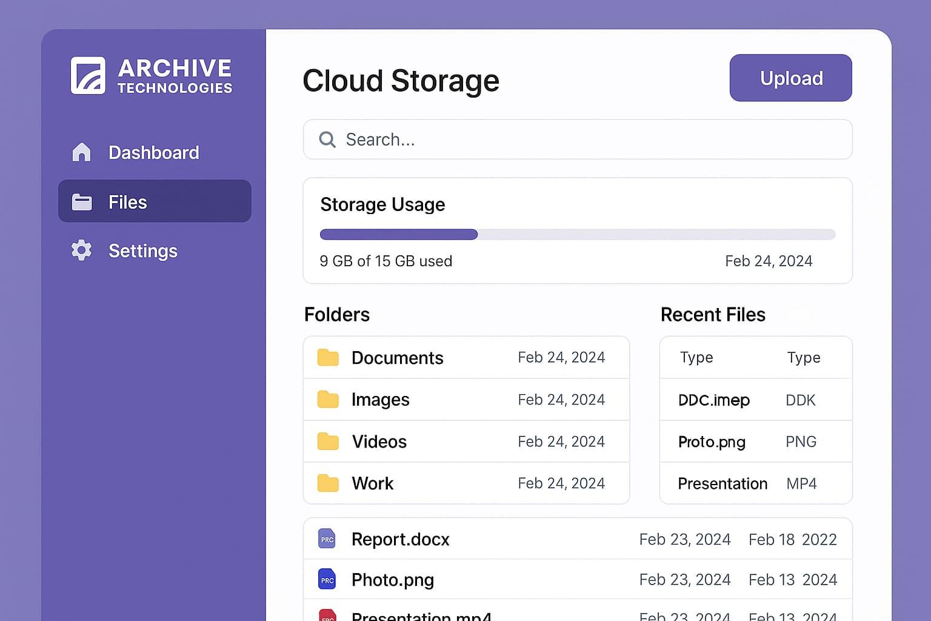Click the Report.docx file type icon
This screenshot has height=621, width=931.
click(327, 539)
